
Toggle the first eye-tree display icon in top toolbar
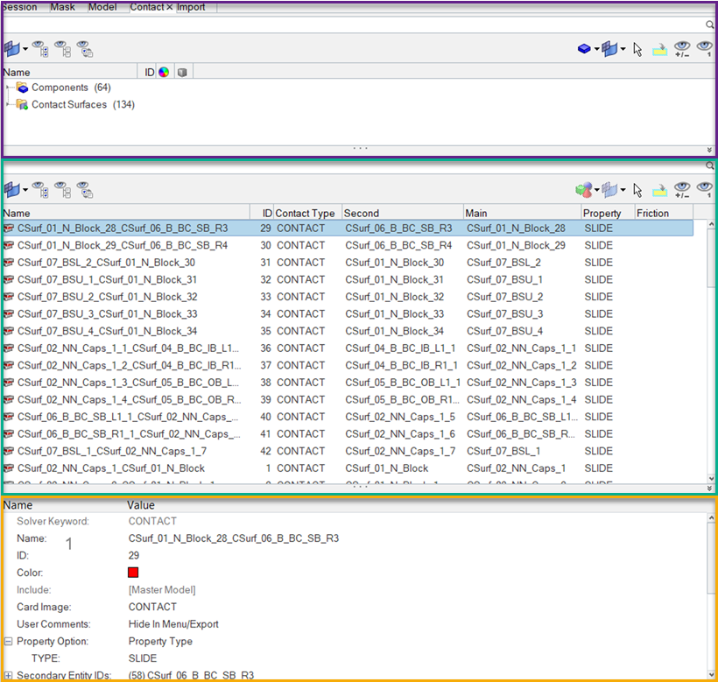point(40,49)
